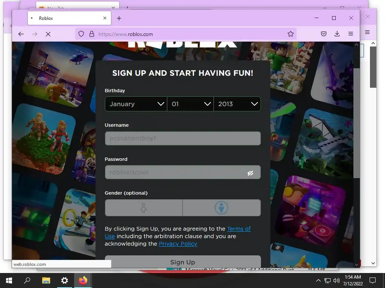Click the rear window's scrollbar thumb

tap(373, 67)
